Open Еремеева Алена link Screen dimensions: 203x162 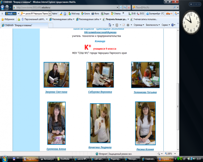click(56, 149)
